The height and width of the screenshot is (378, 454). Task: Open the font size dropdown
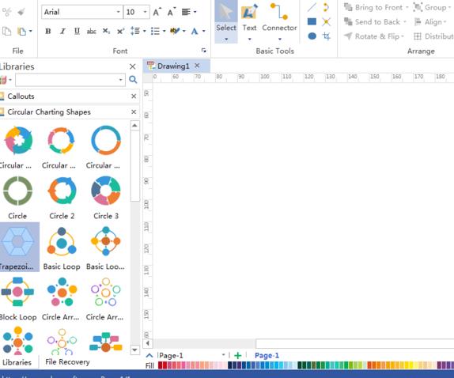[145, 12]
